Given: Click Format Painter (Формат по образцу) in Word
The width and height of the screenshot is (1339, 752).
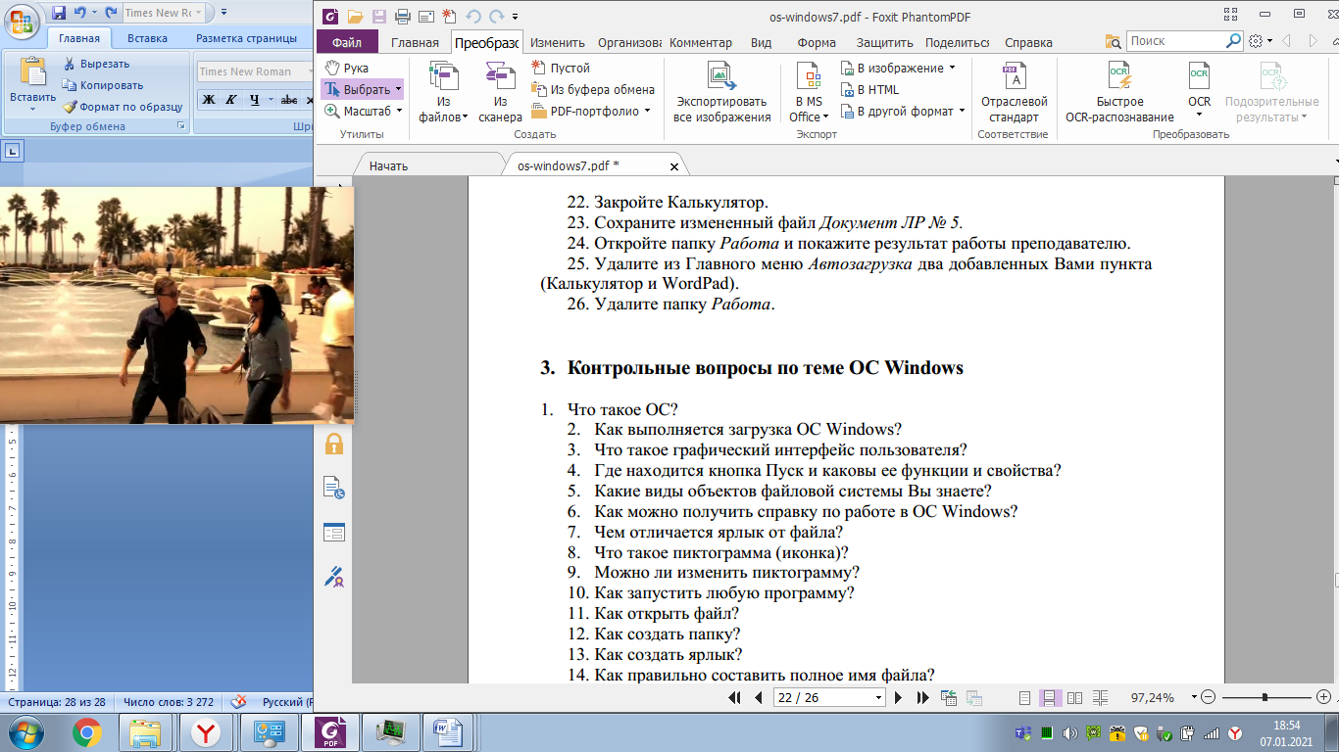Looking at the screenshot, I should (123, 107).
